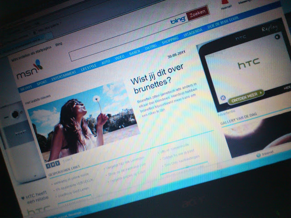The width and height of the screenshot is (291, 218).
Task: Go to next slide in news slideshow
Action: tap(58, 163)
